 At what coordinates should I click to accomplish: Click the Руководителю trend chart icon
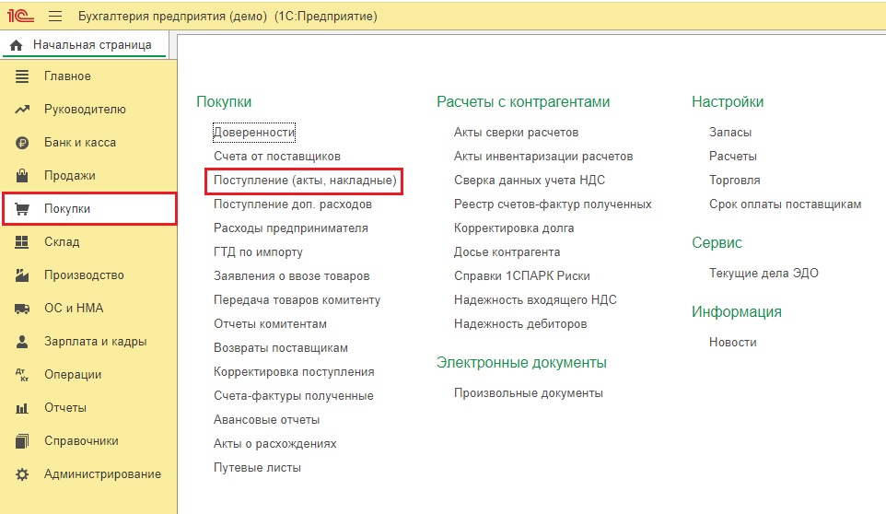22,109
